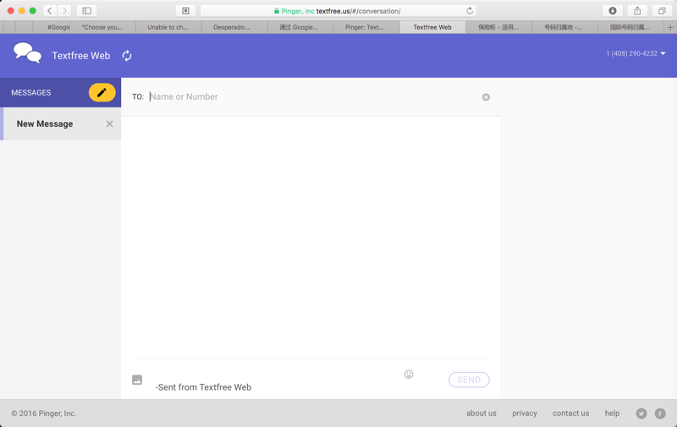Switch to the Desperado:... tab

234,27
